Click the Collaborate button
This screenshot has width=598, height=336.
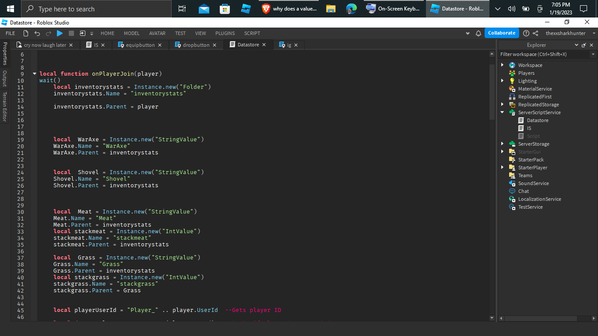[502, 33]
